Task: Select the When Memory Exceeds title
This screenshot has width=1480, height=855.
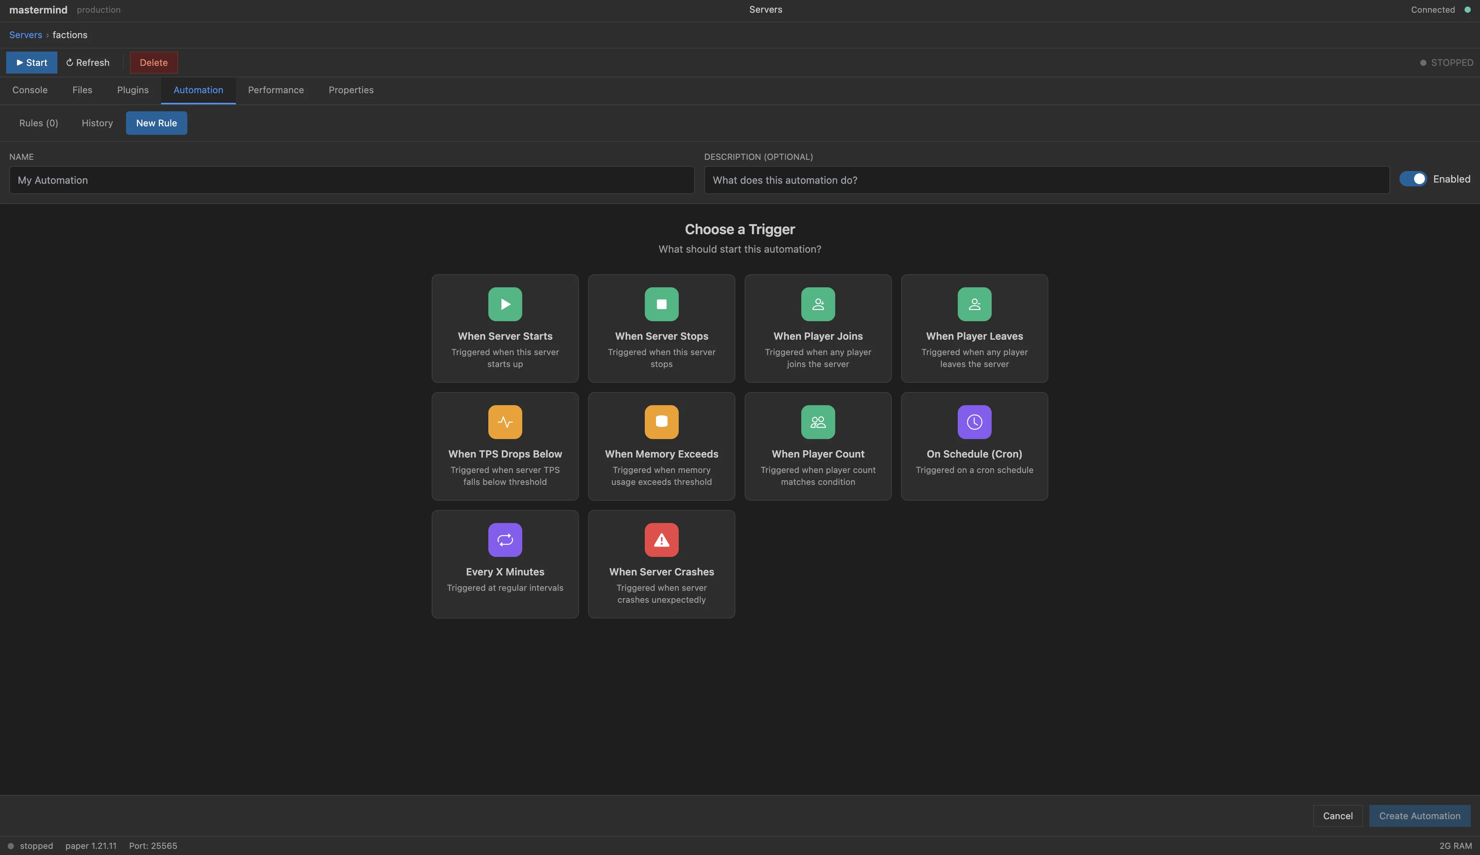Action: coord(661,454)
